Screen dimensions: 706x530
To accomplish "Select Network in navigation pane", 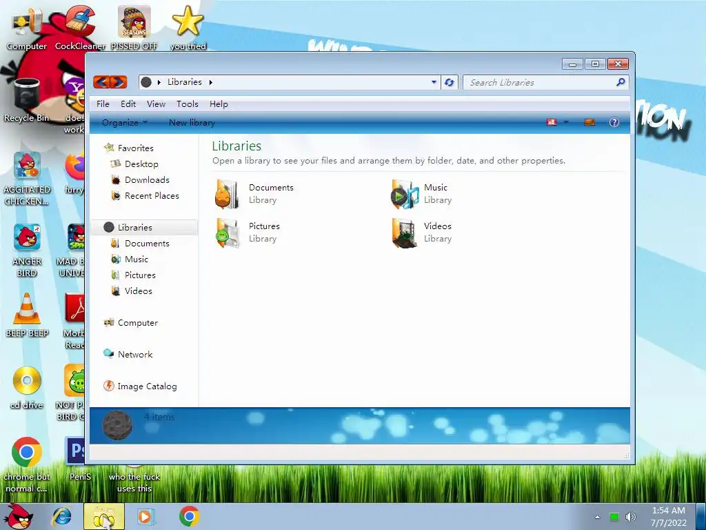I will (x=135, y=354).
